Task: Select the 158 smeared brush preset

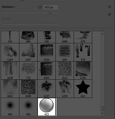Action: click(x=46, y=37)
